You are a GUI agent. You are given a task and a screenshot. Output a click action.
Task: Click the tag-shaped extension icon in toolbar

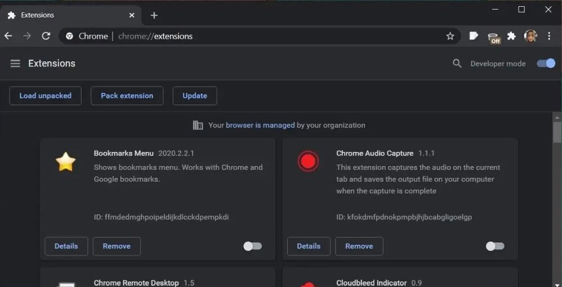[474, 36]
